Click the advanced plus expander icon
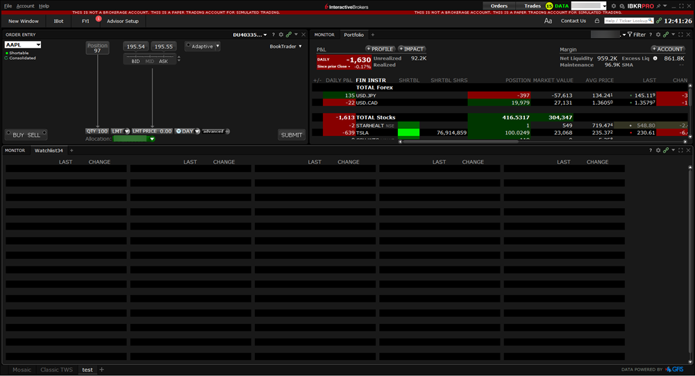695x376 pixels. coord(227,132)
